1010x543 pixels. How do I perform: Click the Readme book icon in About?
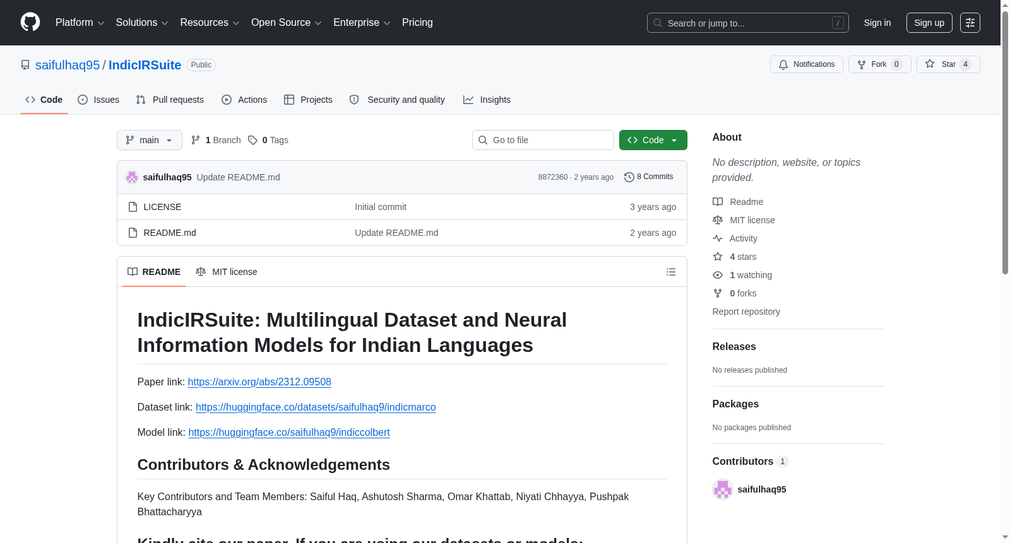coord(718,202)
